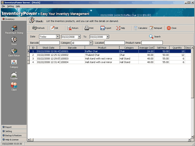Screen dimensions: 195x146
Task: Click the Edit pencil toolbar icon
Action: click(52, 28)
